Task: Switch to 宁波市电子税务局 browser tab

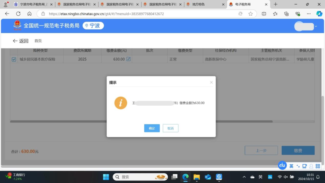Action: point(33,5)
